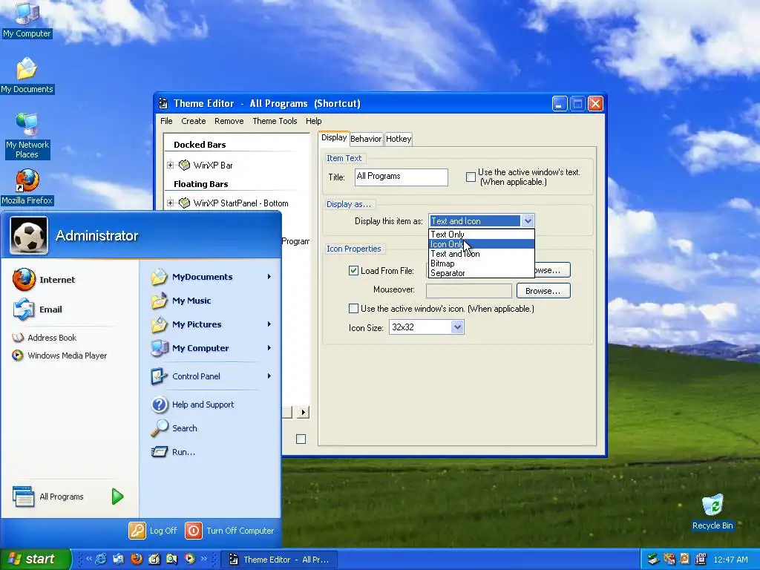The width and height of the screenshot is (760, 570).
Task: Switch to the Hotkey tab
Action: click(x=399, y=139)
